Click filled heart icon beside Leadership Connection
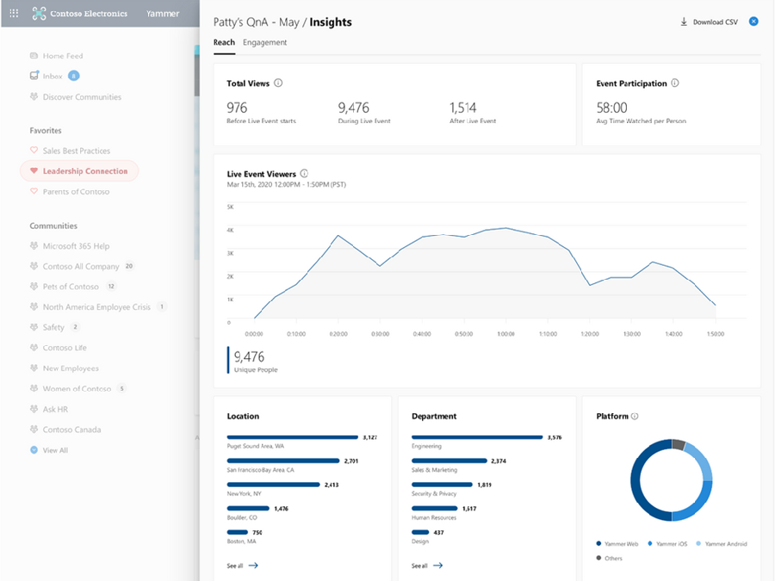Viewport: 775px width, 581px height. (x=34, y=171)
